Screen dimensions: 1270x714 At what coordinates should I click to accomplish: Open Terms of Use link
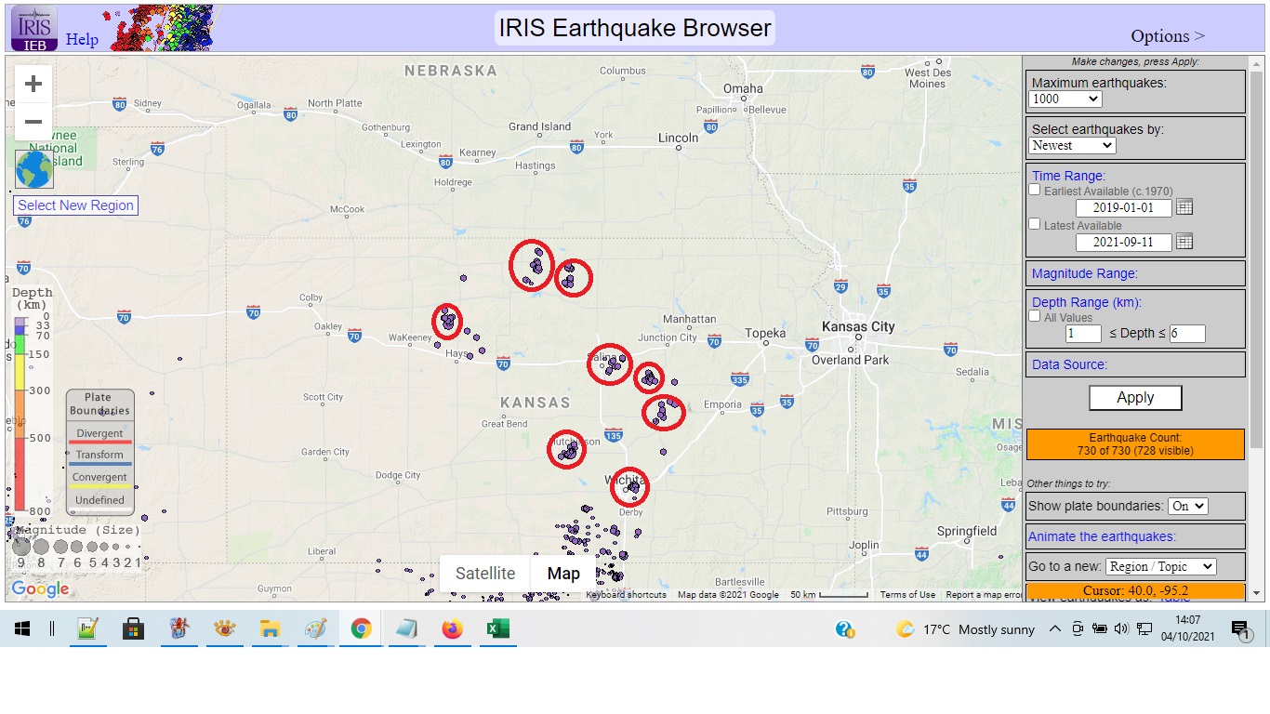[907, 595]
